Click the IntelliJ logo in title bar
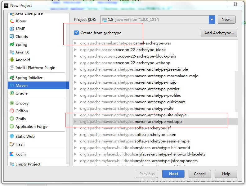This screenshot has height=186, width=246. pos(6,6)
